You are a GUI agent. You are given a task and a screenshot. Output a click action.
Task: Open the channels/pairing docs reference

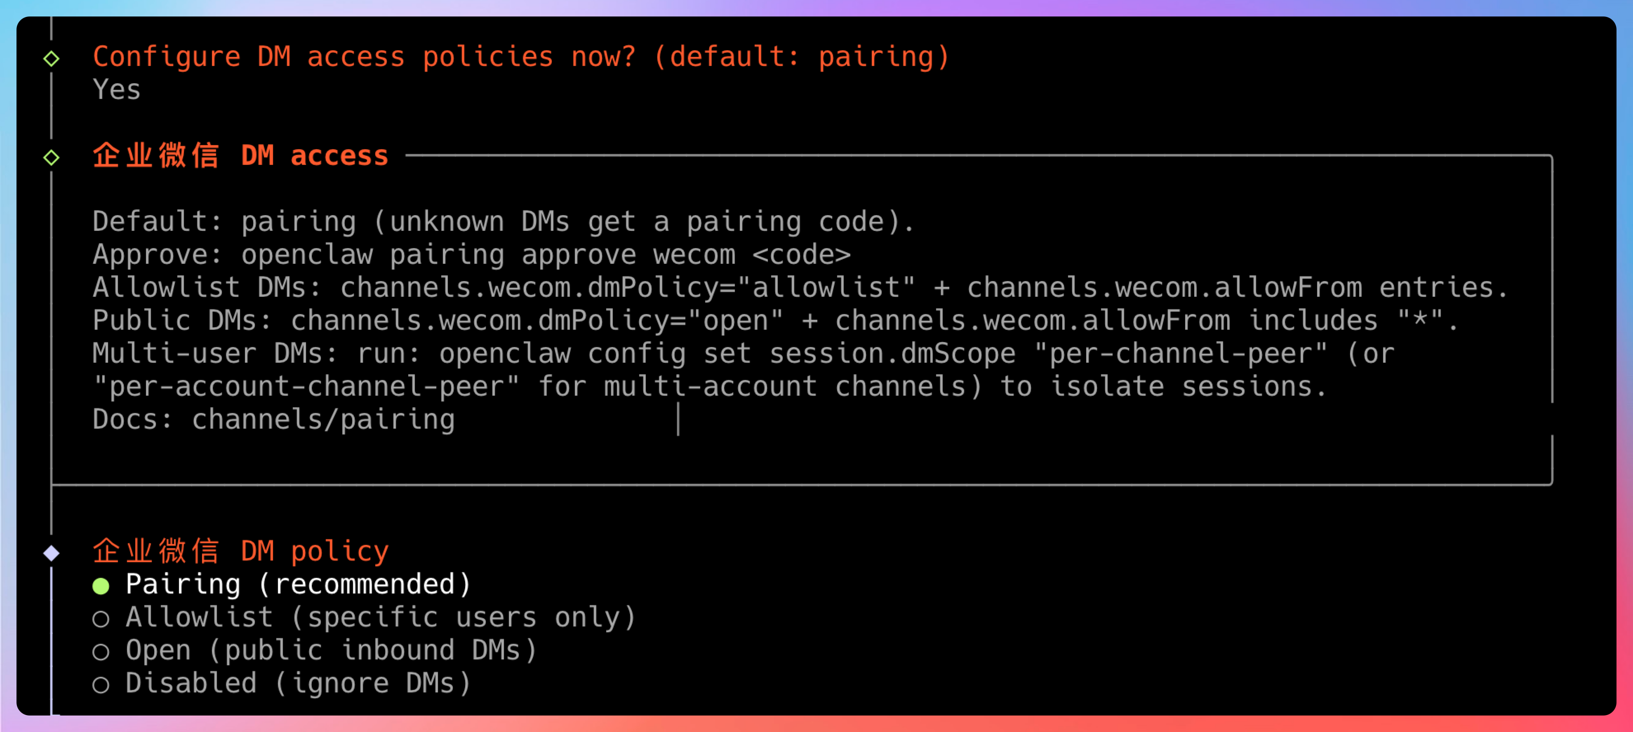point(323,420)
